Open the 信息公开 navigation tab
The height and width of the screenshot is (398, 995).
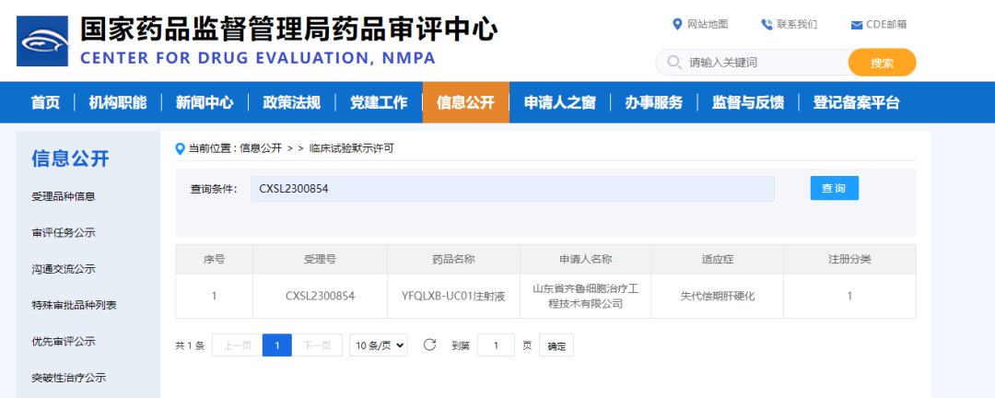click(x=465, y=102)
